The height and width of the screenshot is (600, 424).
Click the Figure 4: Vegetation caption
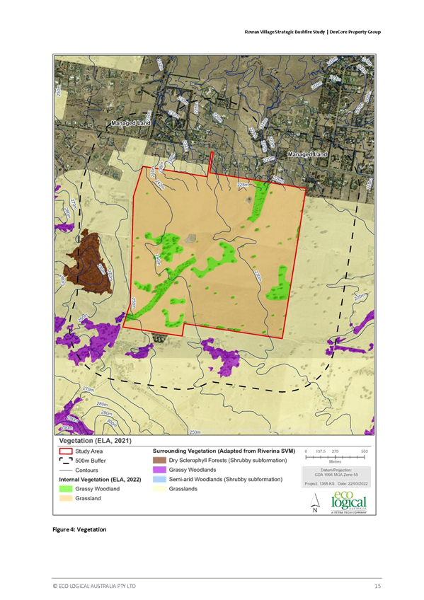click(x=79, y=529)
